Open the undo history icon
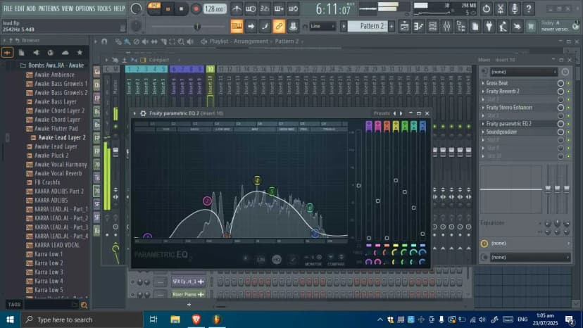583x328 pixels. tap(487, 8)
